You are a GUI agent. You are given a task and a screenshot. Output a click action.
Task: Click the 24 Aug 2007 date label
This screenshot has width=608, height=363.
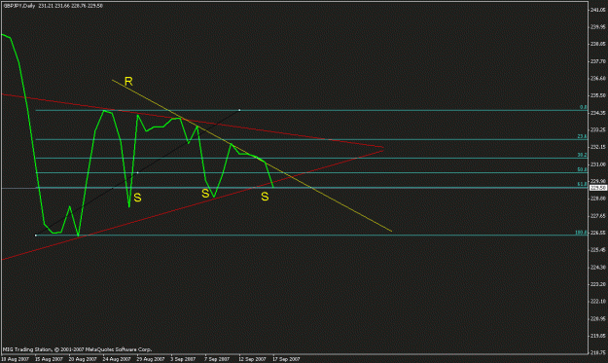pyautogui.click(x=117, y=359)
